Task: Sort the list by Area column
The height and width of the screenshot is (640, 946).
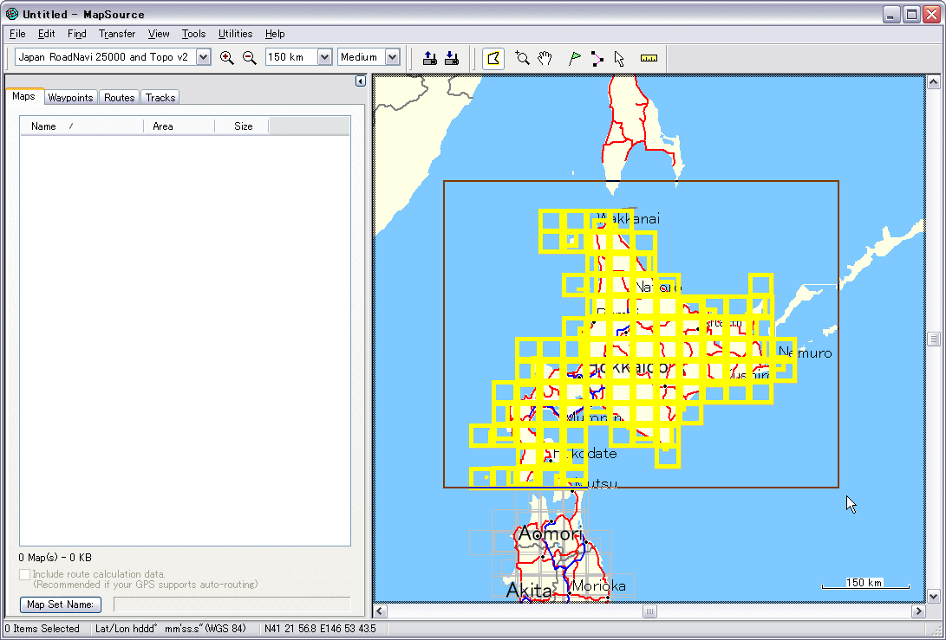Action: click(179, 126)
